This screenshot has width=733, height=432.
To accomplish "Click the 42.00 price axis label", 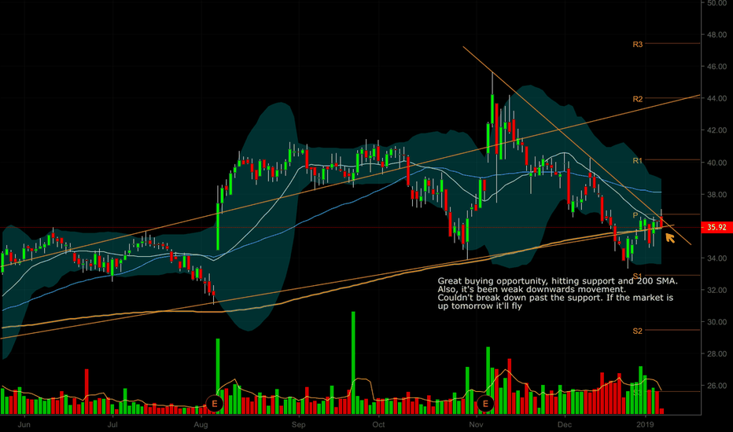I will pos(716,130).
